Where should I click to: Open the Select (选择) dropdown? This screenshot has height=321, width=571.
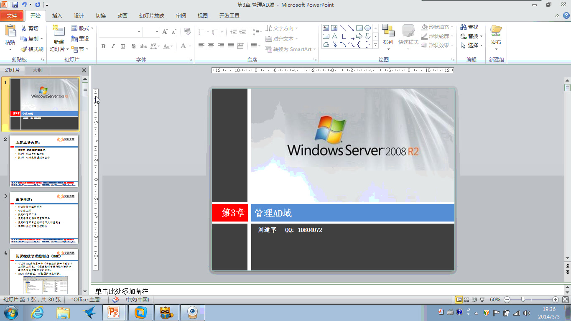pyautogui.click(x=472, y=46)
